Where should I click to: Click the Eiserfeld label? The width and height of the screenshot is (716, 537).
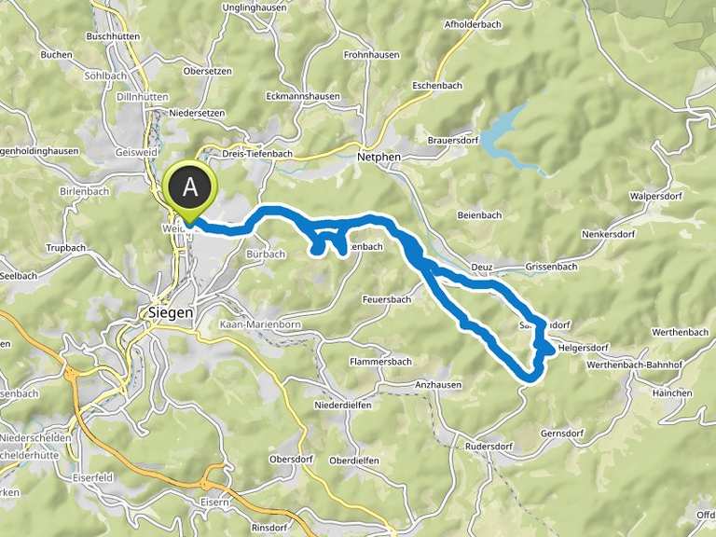pos(92,477)
